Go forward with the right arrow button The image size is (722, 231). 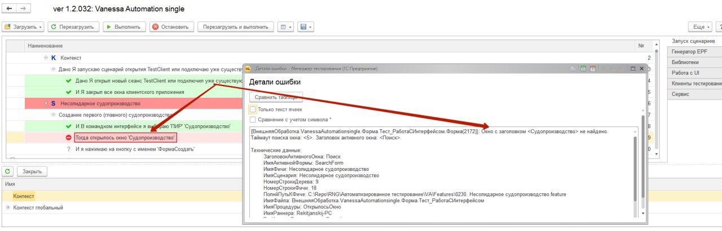[x=23, y=10]
